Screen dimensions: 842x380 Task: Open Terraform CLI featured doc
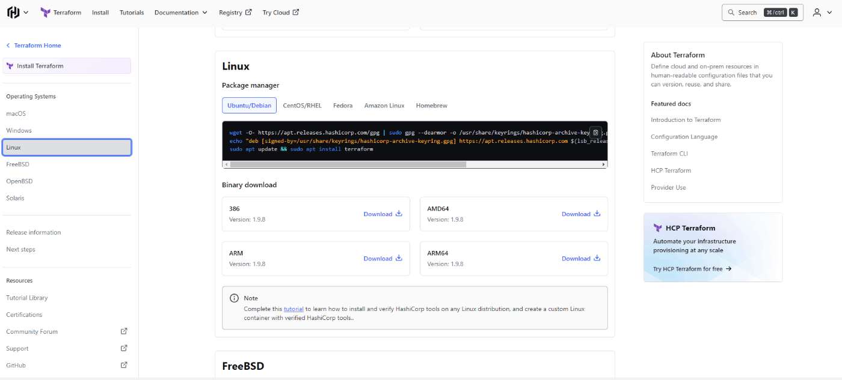click(669, 154)
